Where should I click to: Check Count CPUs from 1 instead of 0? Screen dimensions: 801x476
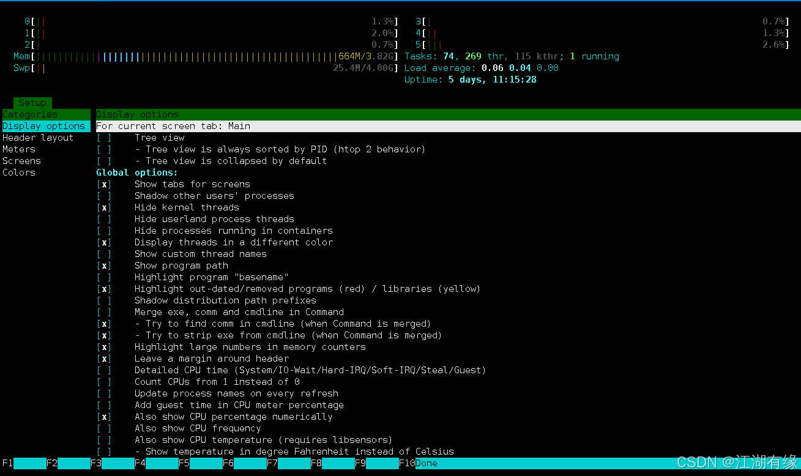click(x=104, y=382)
